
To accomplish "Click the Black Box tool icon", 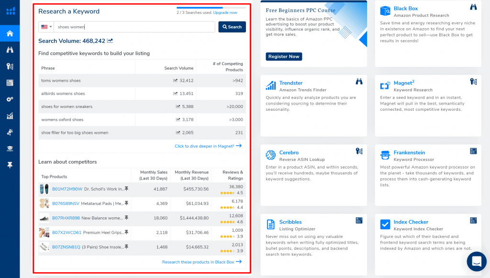I will click(385, 11).
